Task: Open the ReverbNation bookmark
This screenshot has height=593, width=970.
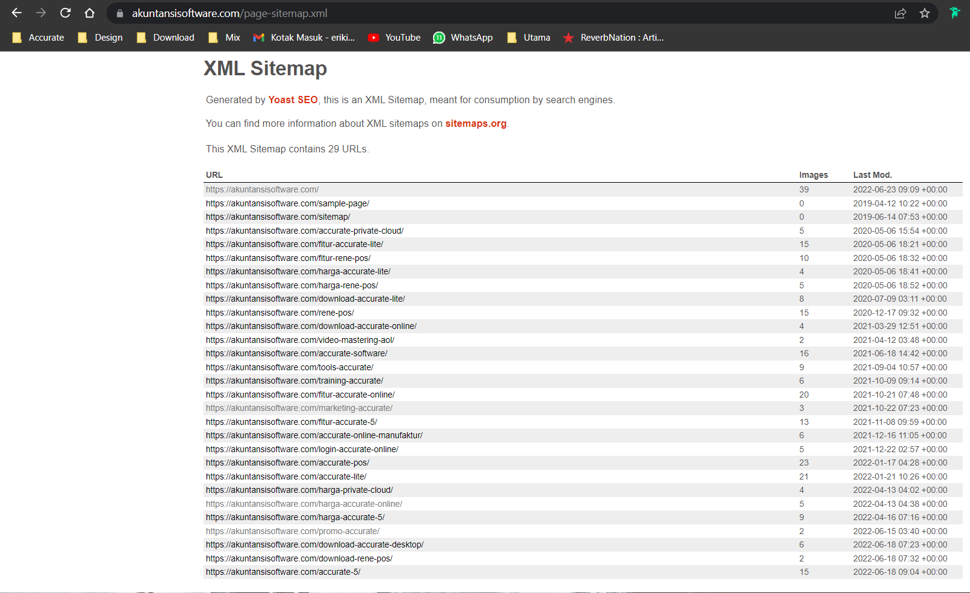Action: pos(613,38)
